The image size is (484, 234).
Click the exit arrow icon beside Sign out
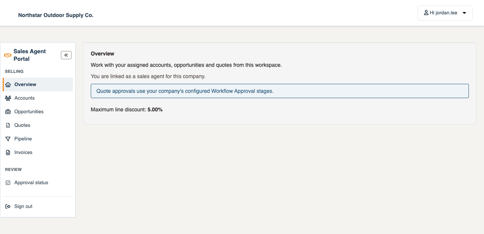[x=8, y=206]
